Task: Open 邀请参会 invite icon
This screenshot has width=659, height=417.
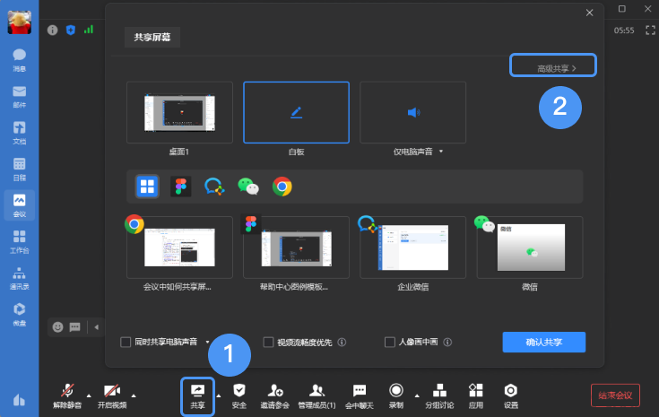Action: click(x=275, y=391)
